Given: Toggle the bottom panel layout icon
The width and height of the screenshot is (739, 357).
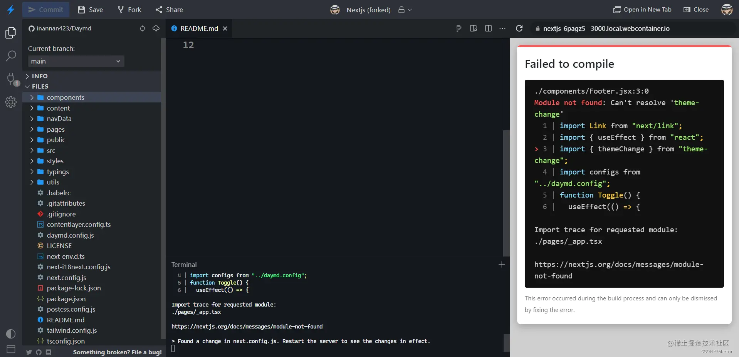Looking at the screenshot, I should click(x=11, y=349).
